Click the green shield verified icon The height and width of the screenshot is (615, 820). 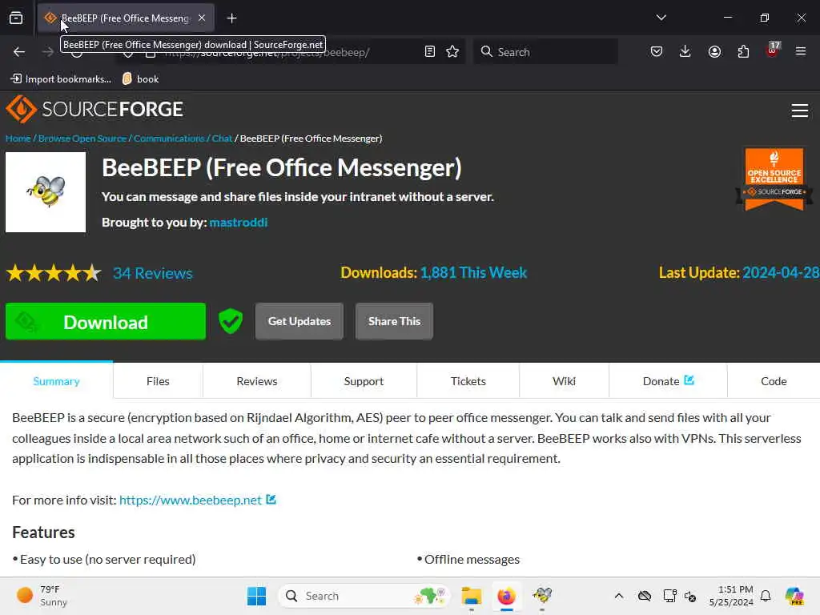click(x=230, y=321)
